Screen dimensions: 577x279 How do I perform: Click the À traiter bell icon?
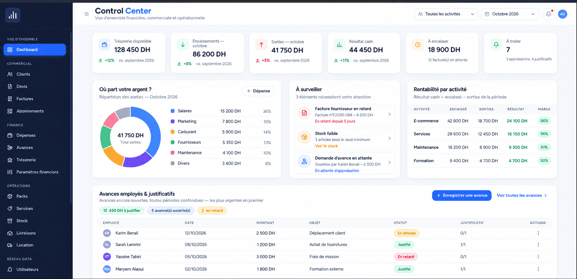pos(496,45)
